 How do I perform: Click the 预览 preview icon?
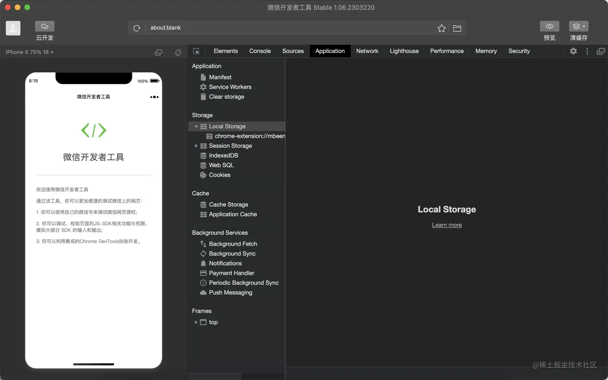[x=549, y=26]
